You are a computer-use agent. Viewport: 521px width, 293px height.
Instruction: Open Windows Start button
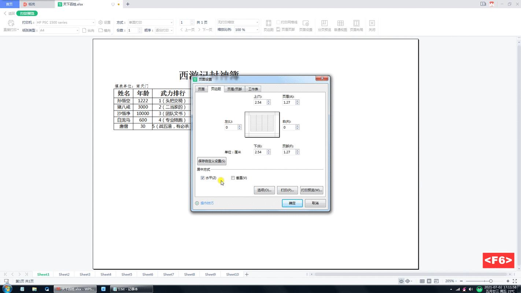(7, 289)
